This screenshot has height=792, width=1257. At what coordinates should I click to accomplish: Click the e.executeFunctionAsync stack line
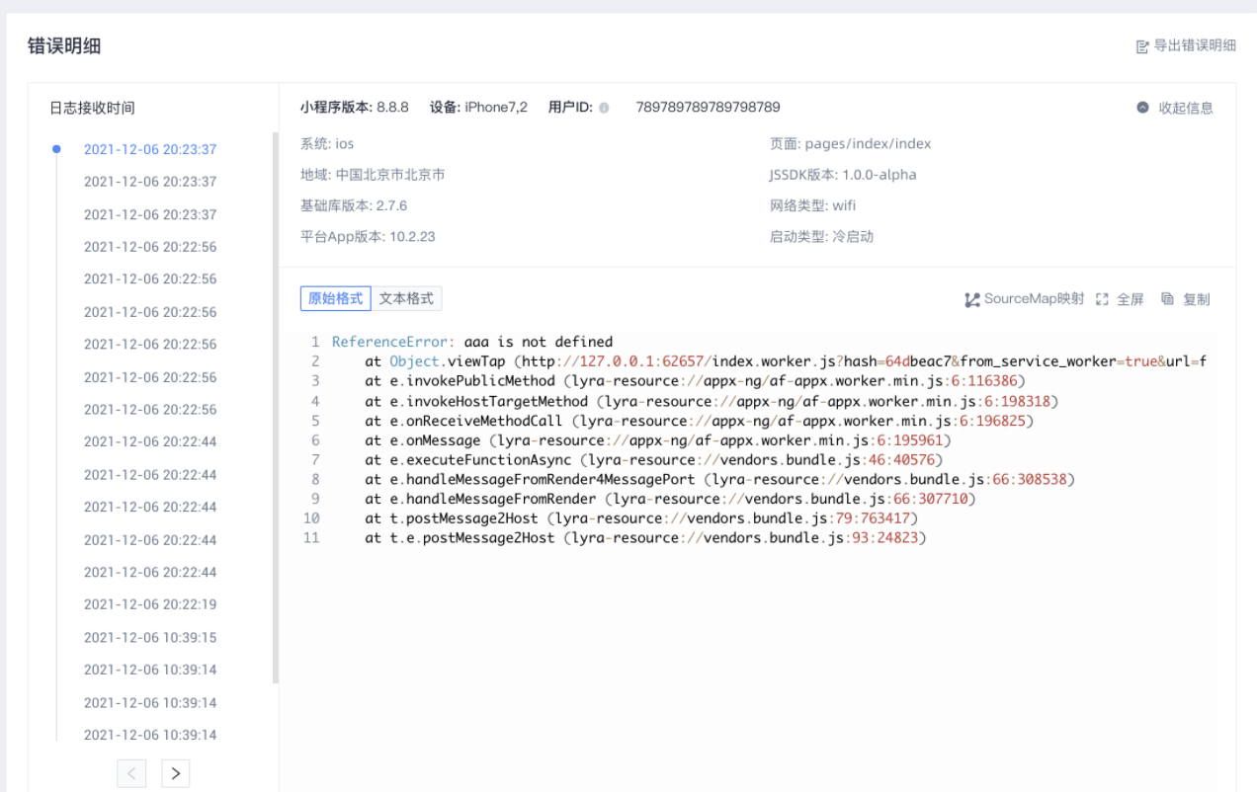653,459
